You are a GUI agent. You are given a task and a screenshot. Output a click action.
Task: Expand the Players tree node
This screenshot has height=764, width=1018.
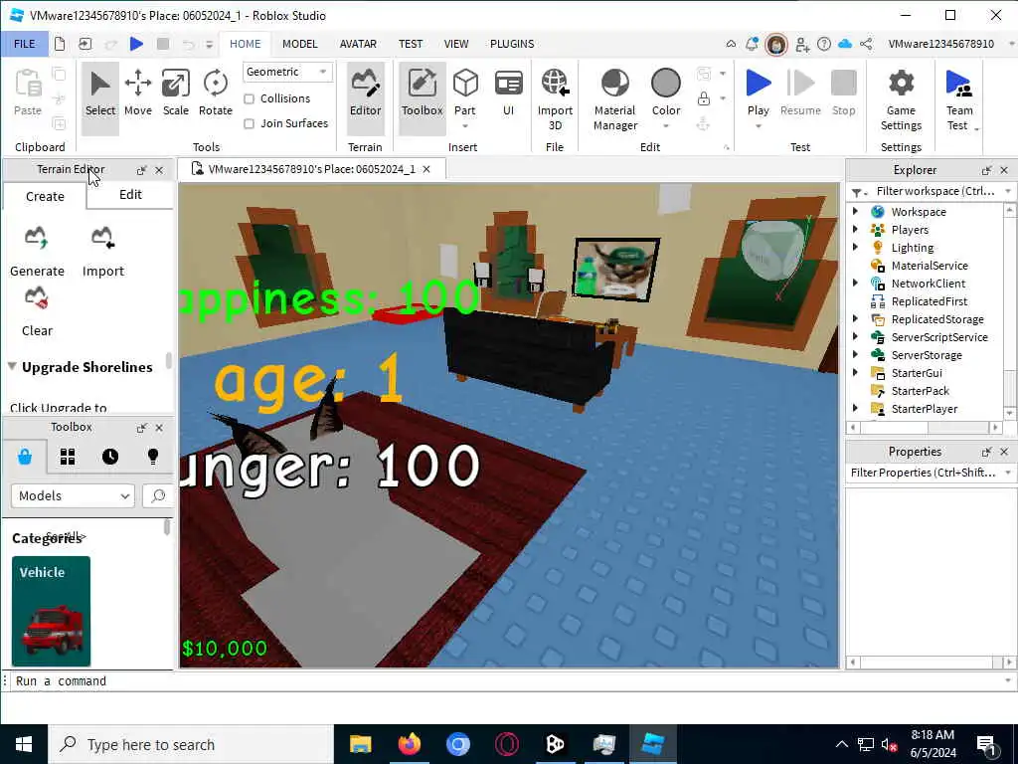(x=855, y=229)
